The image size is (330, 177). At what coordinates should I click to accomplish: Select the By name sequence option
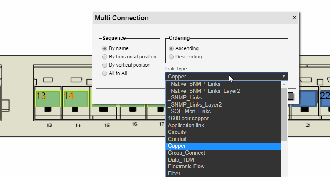tap(105, 48)
